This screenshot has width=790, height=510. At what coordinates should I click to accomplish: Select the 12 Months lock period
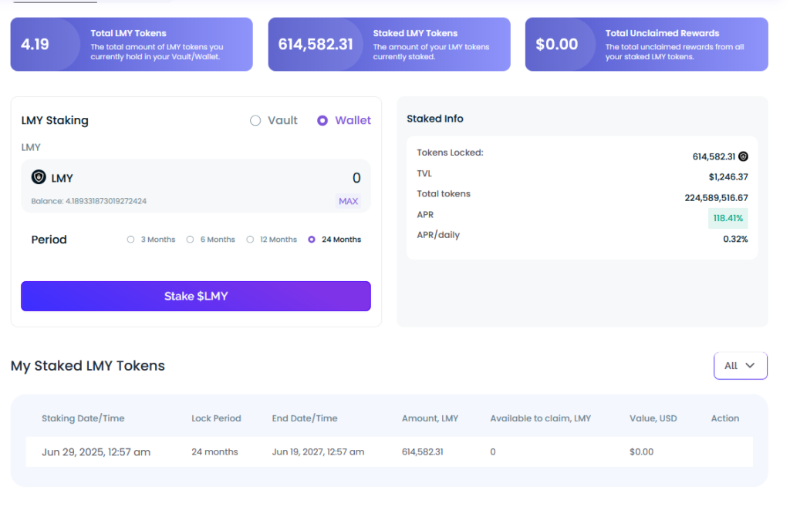coord(250,240)
